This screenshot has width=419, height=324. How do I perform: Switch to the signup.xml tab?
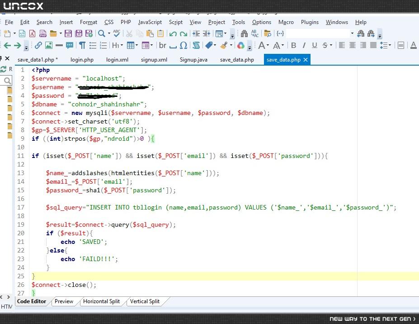[154, 60]
